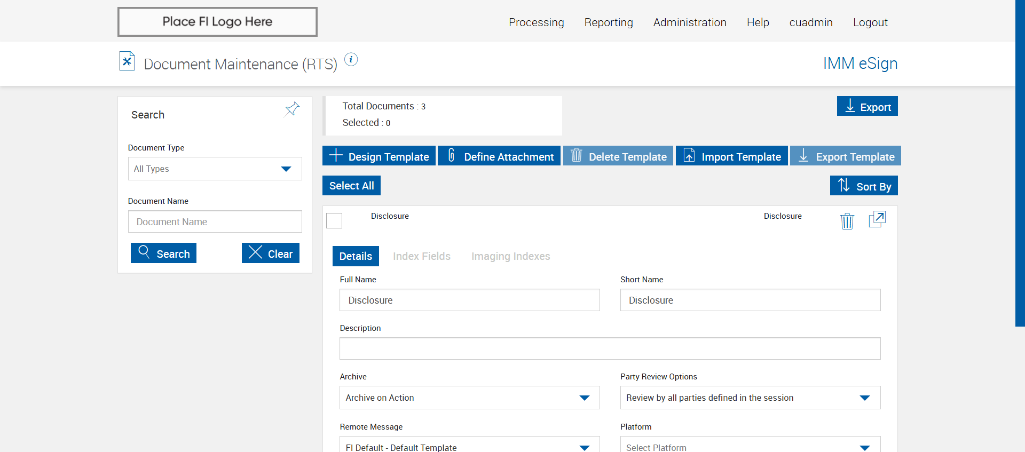This screenshot has width=1025, height=452.
Task: Click Import Template button
Action: tap(731, 156)
